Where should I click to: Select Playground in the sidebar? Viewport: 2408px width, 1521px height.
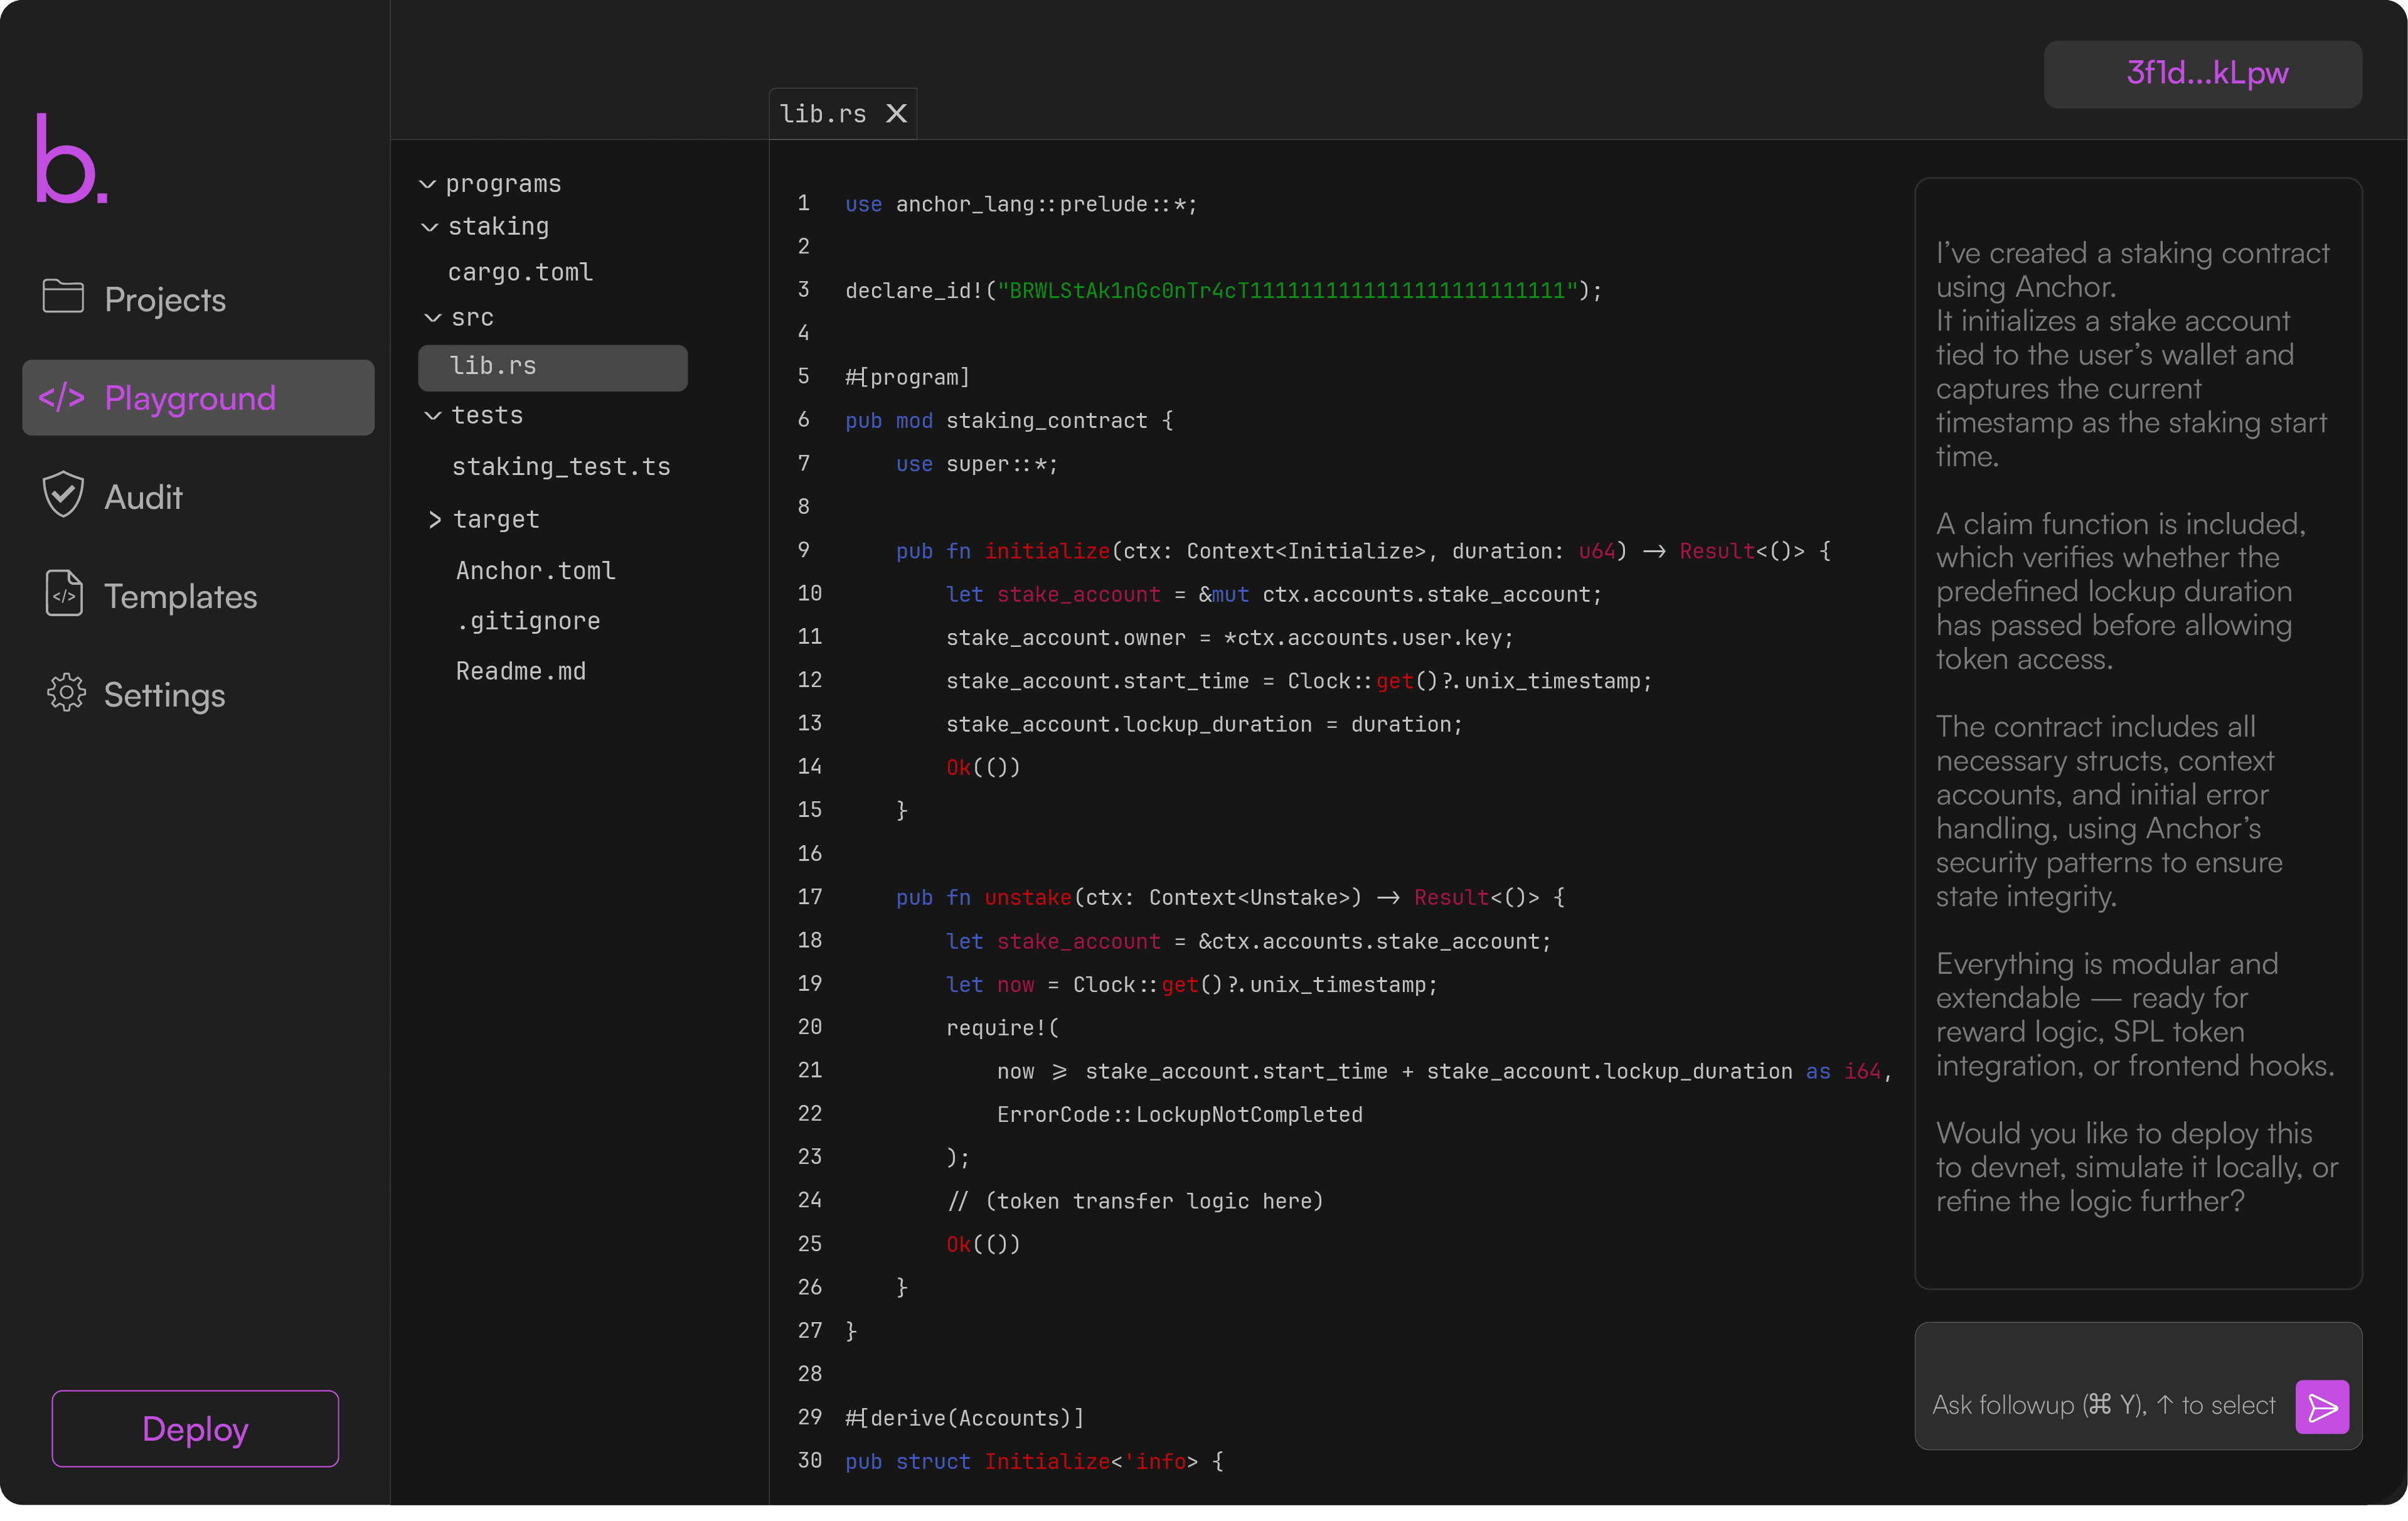click(x=198, y=397)
